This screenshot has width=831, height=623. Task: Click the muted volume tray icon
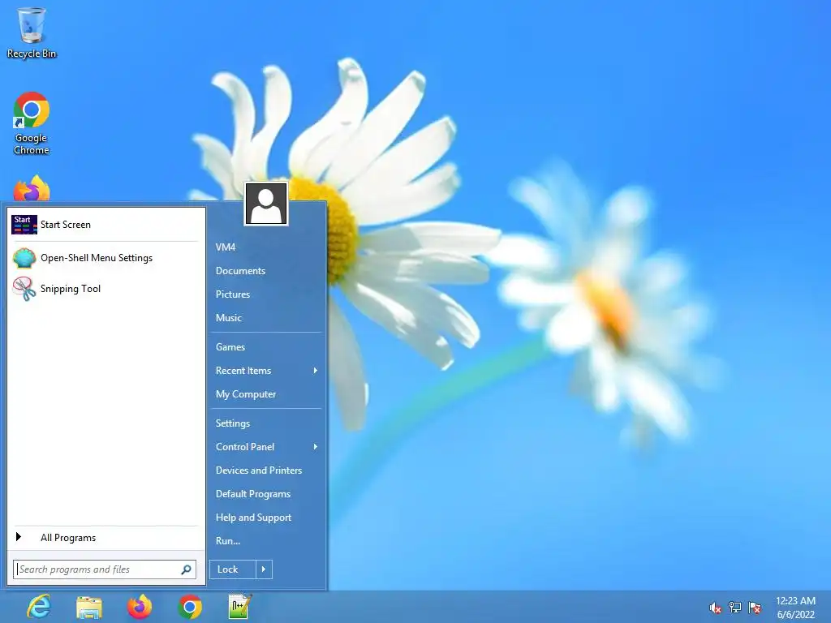pyautogui.click(x=715, y=608)
